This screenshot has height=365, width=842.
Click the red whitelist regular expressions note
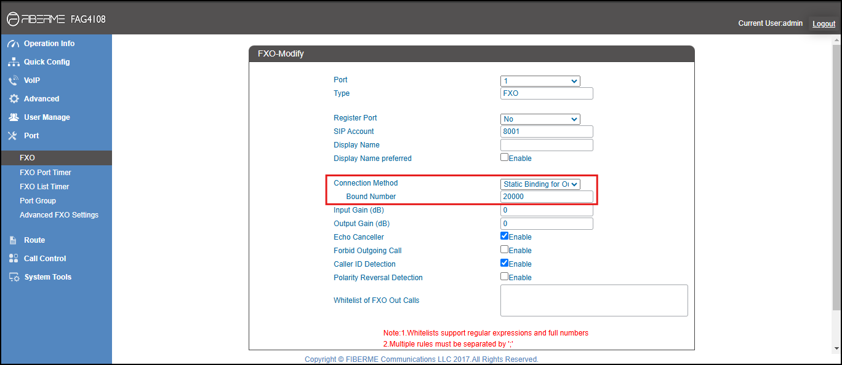click(x=486, y=333)
